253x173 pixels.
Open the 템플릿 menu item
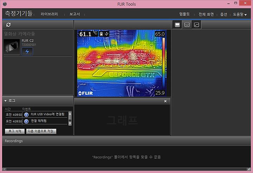184,14
